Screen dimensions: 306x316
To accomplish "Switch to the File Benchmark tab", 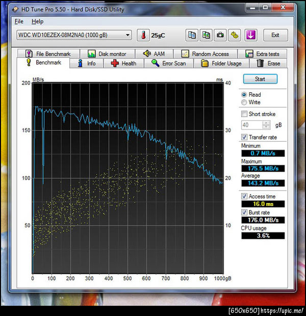I will pos(48,54).
